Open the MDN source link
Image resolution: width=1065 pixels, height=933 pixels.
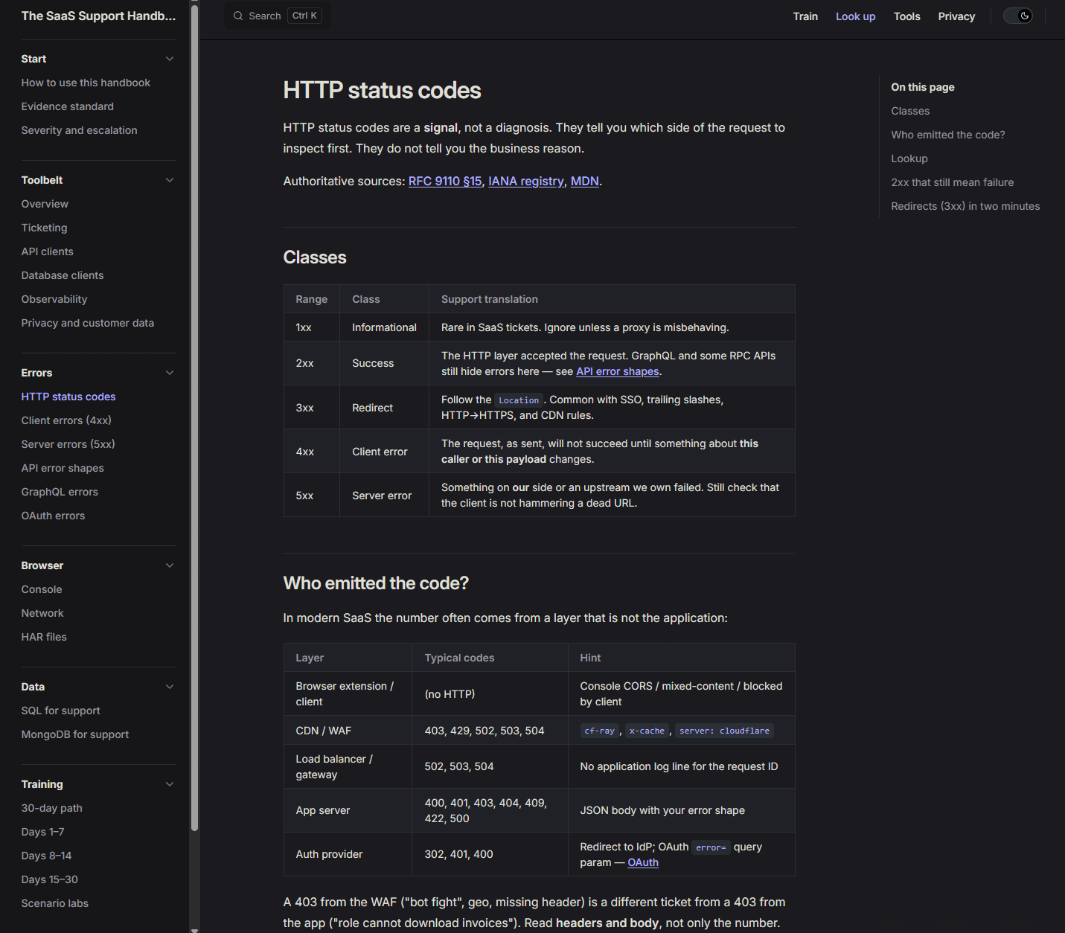[584, 181]
